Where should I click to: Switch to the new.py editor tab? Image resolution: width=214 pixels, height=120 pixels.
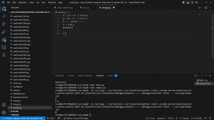(x=86, y=8)
